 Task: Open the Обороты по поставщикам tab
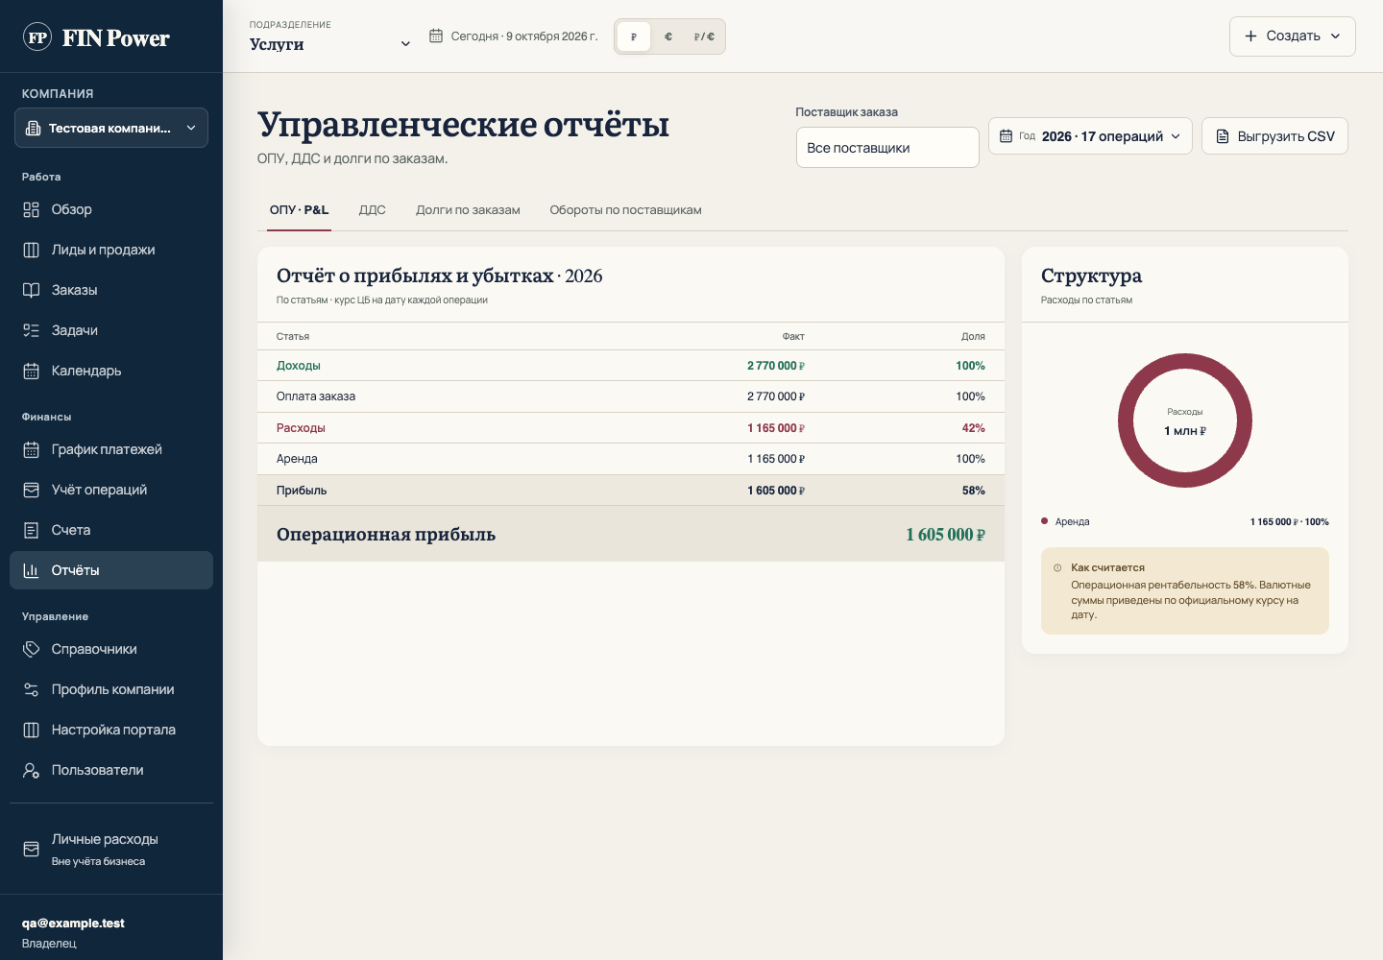(625, 209)
